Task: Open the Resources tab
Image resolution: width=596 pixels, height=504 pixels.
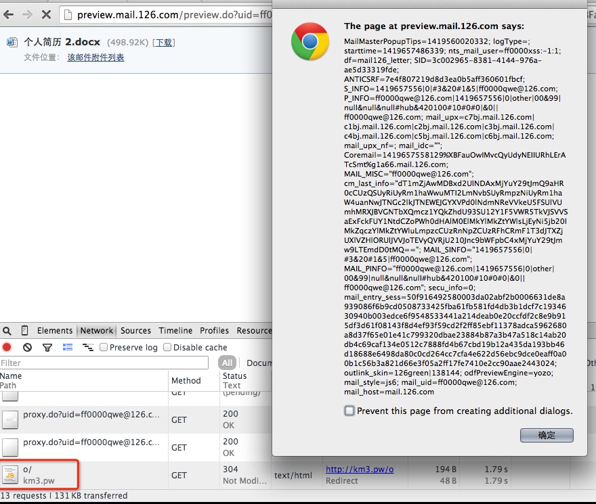Action: click(x=254, y=330)
